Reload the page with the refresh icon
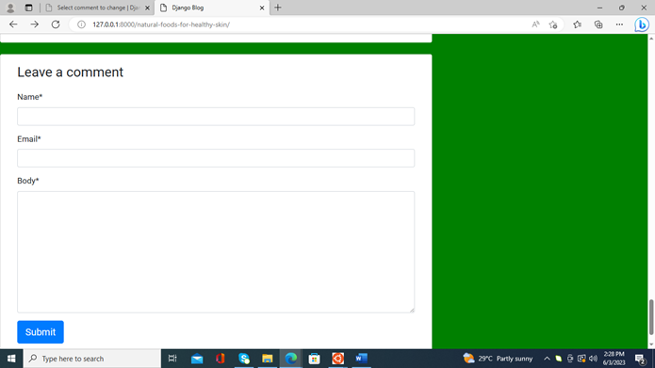This screenshot has height=368, width=655. point(56,24)
